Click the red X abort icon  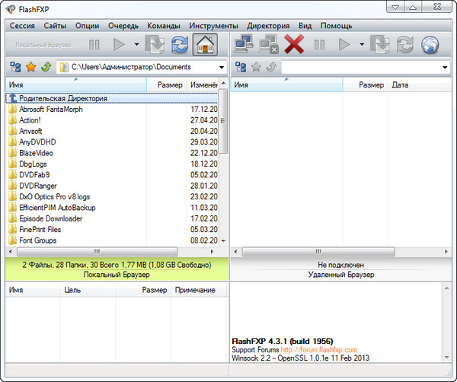pos(294,45)
